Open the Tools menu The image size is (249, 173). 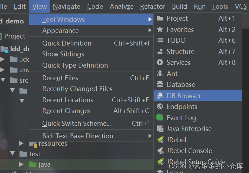[x=220, y=7]
